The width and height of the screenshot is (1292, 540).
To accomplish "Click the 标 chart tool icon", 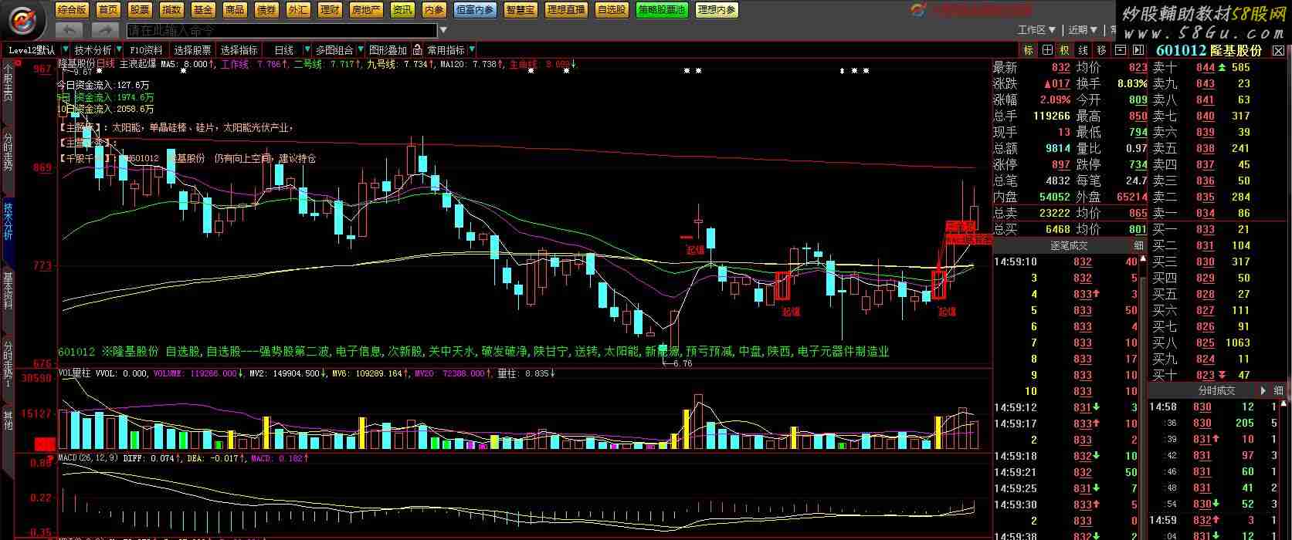I will (1028, 50).
